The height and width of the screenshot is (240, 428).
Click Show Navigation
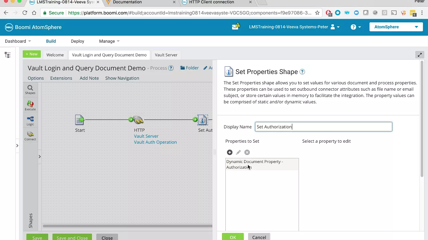click(x=122, y=78)
